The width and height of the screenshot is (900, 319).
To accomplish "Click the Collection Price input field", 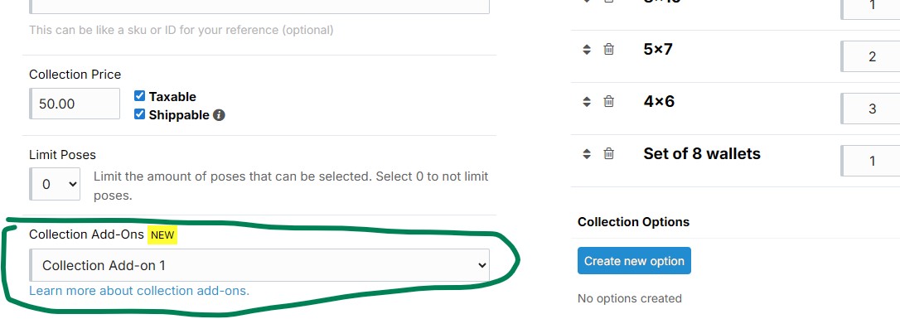I will (x=75, y=104).
